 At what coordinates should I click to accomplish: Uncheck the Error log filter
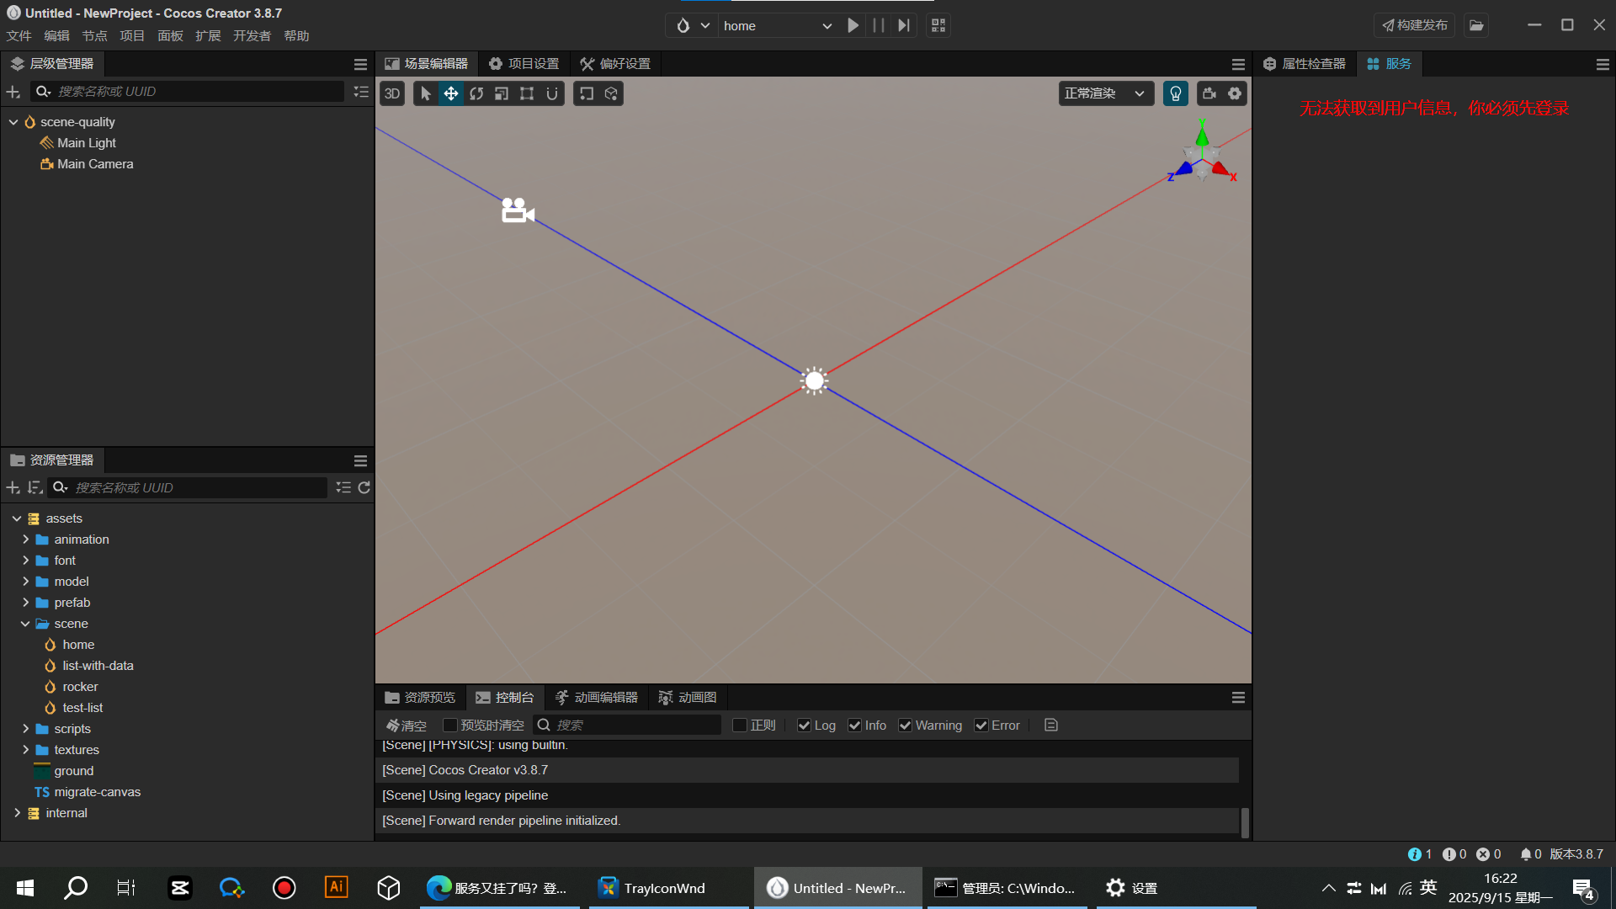pyautogui.click(x=981, y=726)
